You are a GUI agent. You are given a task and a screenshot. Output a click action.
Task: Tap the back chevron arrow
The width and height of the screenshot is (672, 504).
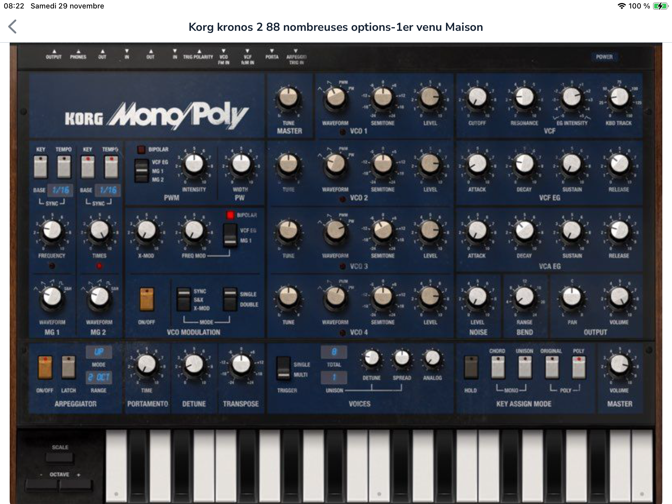(12, 27)
